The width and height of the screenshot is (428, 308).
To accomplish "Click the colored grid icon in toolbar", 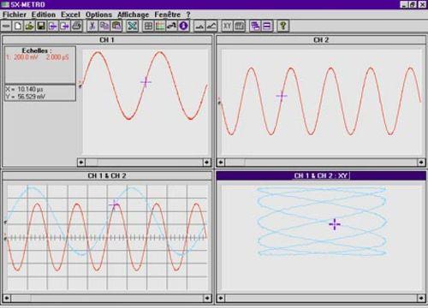I will coord(160,26).
